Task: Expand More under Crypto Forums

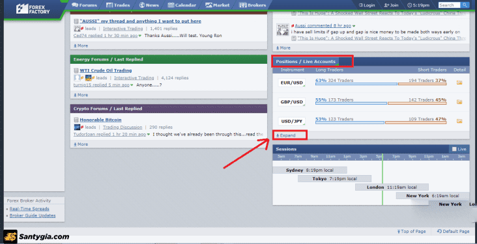Action: coord(81,144)
